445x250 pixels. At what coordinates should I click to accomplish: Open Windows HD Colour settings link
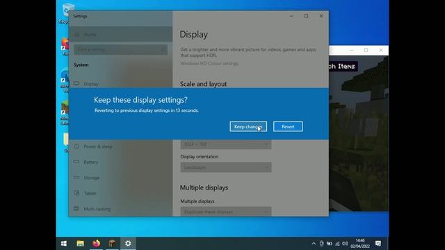[x=209, y=63]
